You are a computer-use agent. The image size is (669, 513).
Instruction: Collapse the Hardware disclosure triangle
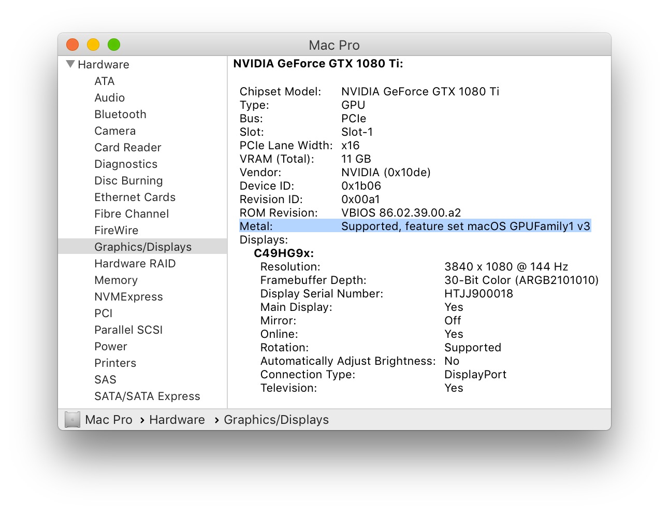point(71,64)
